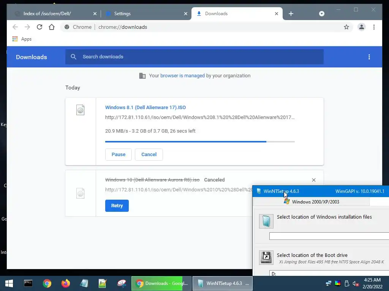
Task: Open the network icon in system tray
Action: [x=329, y=283]
